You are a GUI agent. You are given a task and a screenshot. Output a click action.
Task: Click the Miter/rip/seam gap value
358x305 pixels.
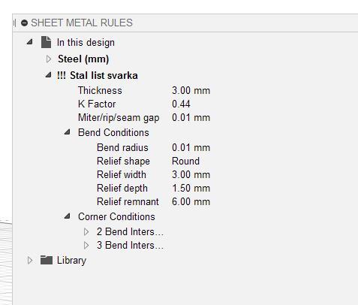coord(191,118)
